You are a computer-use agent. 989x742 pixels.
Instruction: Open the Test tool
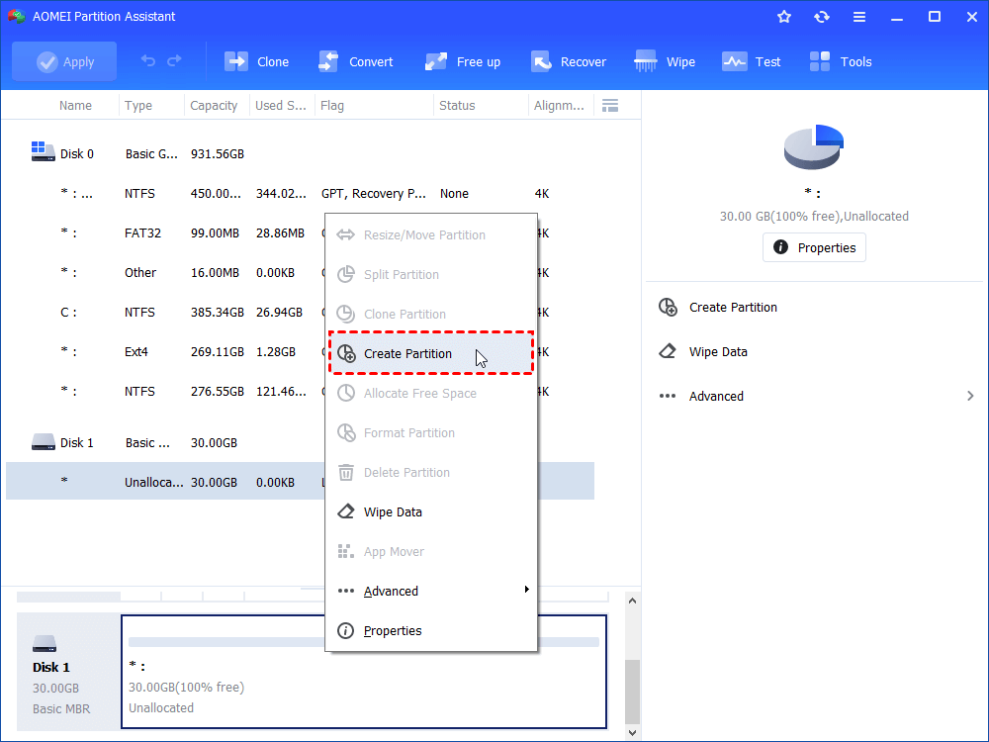(752, 61)
